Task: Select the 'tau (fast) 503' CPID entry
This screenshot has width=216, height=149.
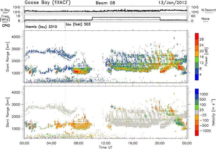Action: pos(78,24)
